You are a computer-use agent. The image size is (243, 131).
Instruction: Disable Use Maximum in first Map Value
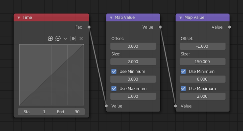tap(114, 89)
